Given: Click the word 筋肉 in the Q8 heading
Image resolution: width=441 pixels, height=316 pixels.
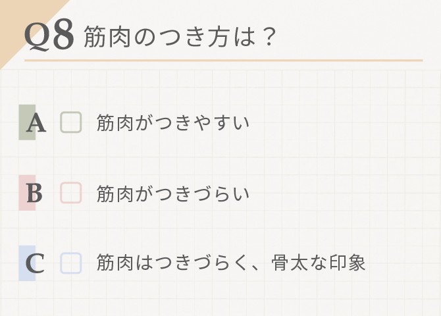Looking at the screenshot, I should click(x=107, y=36).
